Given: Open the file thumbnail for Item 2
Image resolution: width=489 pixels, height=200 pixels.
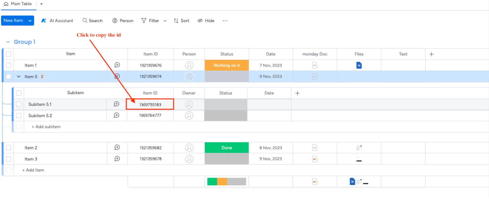Looking at the screenshot, I should click(x=359, y=148).
